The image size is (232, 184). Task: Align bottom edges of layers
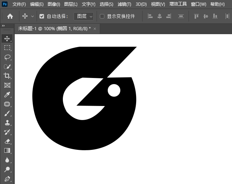[215, 16]
